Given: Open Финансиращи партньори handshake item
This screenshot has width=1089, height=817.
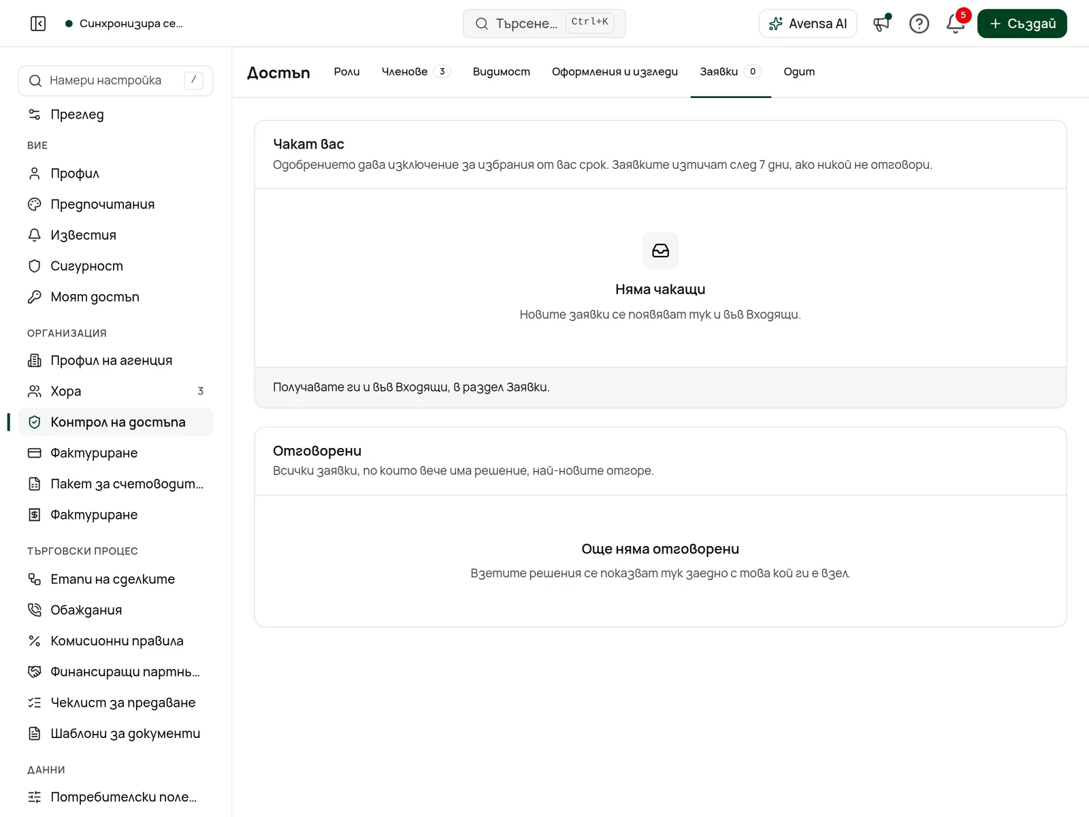Looking at the screenshot, I should tap(116, 672).
